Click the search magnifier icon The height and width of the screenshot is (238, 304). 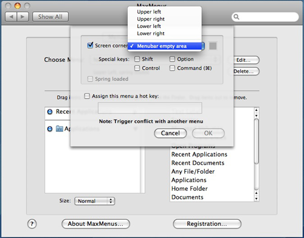[237, 17]
